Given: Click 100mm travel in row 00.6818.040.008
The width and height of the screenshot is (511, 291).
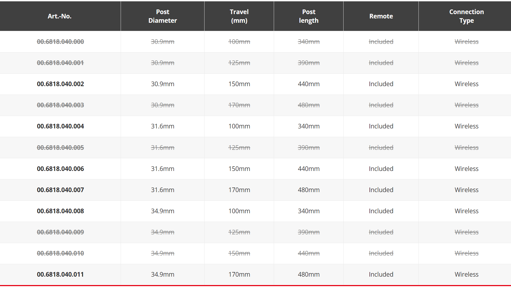Looking at the screenshot, I should 239,211.
